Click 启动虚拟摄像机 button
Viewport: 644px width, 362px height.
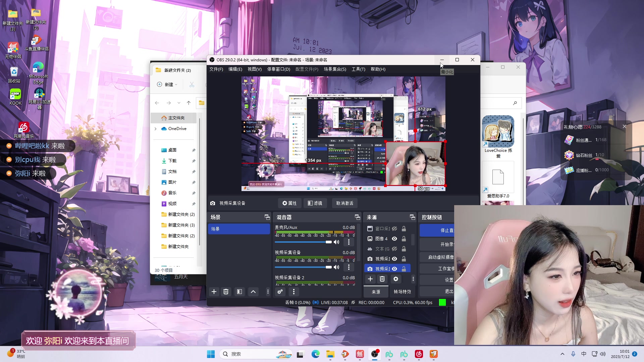tap(437, 257)
